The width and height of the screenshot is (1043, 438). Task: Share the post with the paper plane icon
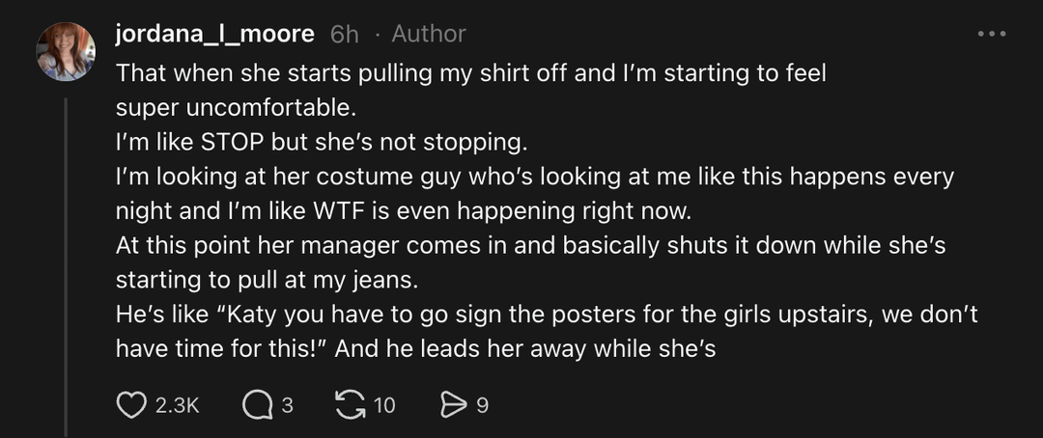tap(452, 405)
